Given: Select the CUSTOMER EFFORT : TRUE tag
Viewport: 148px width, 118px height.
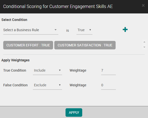Looking at the screenshot, I should tap(28, 45).
